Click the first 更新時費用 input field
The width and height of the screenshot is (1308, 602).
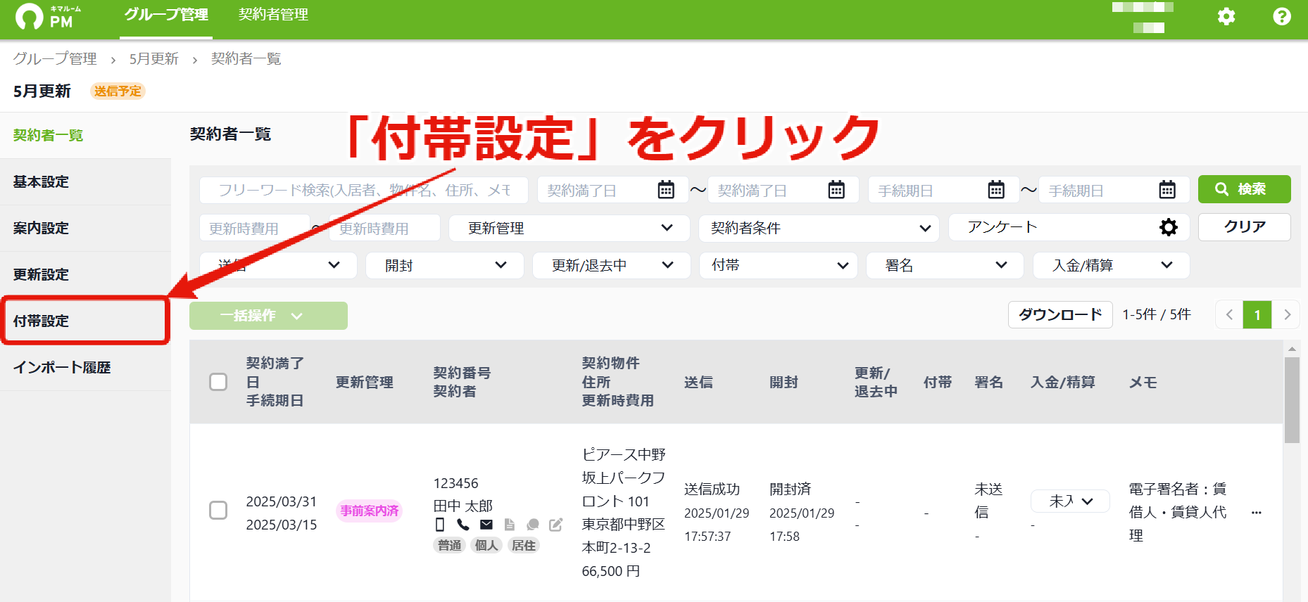click(x=255, y=228)
